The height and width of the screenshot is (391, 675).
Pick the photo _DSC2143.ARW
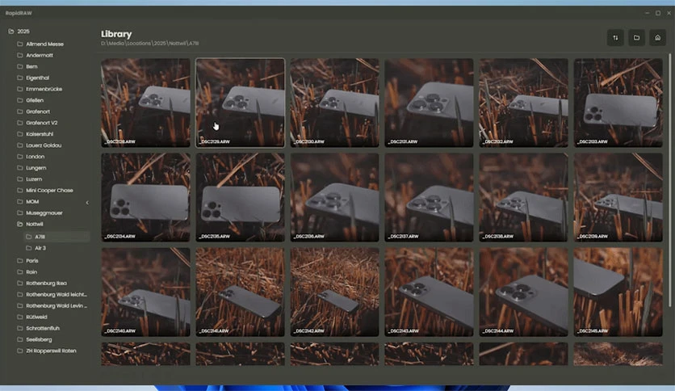click(430, 292)
